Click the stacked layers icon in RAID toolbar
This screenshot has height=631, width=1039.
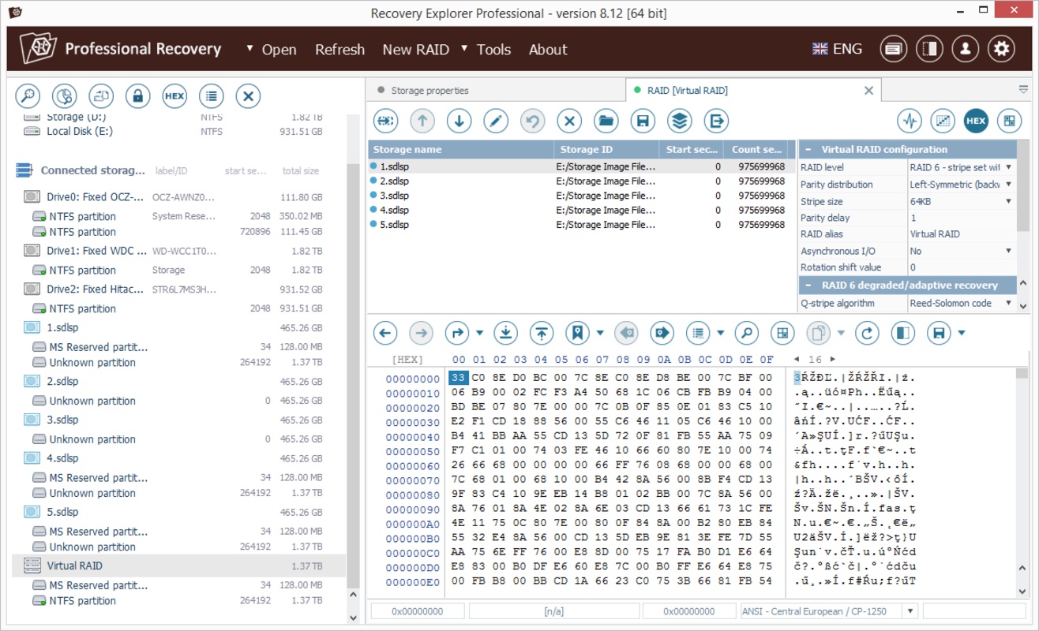point(680,121)
